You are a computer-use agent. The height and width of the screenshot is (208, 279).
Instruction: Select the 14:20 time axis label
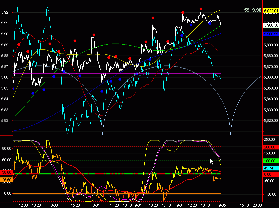[x=114, y=206]
